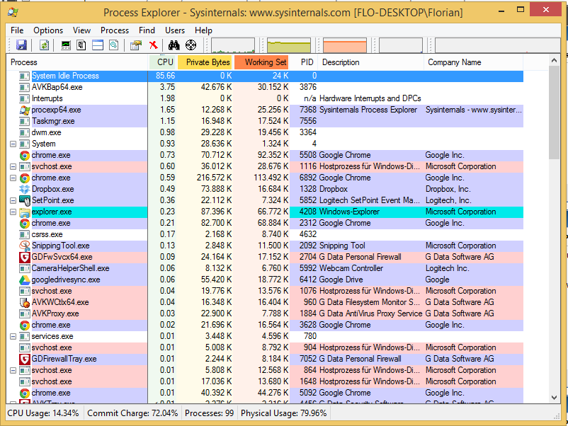Click the explorer.exe folder icon
Viewport: 568px width, 426px height.
pos(25,212)
